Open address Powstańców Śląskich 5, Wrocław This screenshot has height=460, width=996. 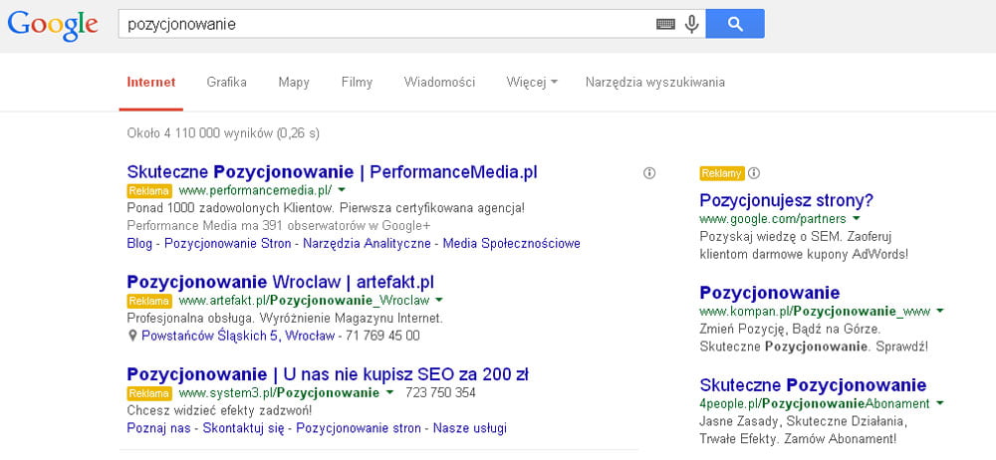click(x=238, y=336)
